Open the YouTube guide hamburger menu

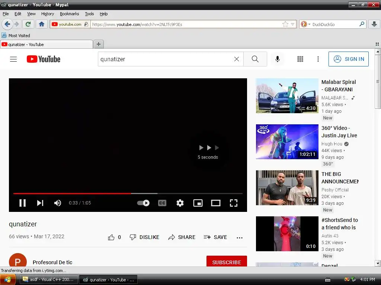point(13,59)
